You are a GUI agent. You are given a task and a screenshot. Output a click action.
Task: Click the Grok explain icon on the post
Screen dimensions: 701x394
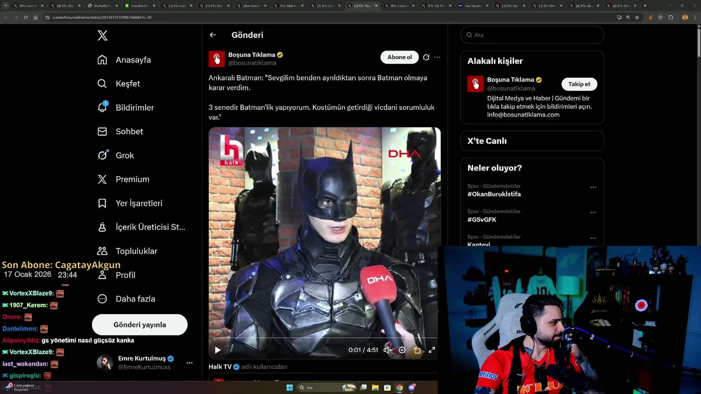[x=426, y=57]
